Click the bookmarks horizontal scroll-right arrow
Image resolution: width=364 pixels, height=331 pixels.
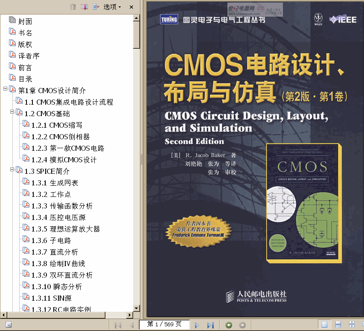[x=130, y=315]
